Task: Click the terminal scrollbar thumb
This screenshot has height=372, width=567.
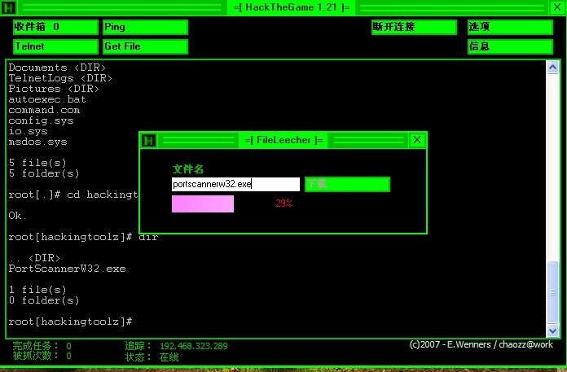Action: pyautogui.click(x=552, y=292)
